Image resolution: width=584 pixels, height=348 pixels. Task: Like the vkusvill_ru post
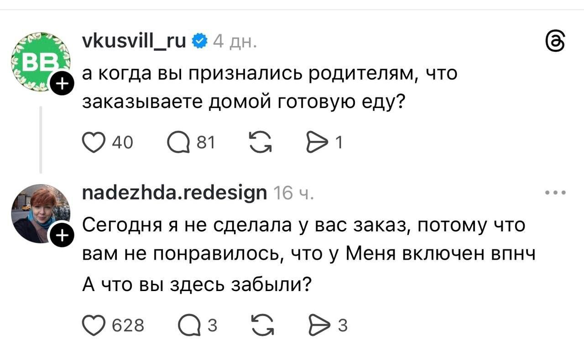tap(92, 143)
